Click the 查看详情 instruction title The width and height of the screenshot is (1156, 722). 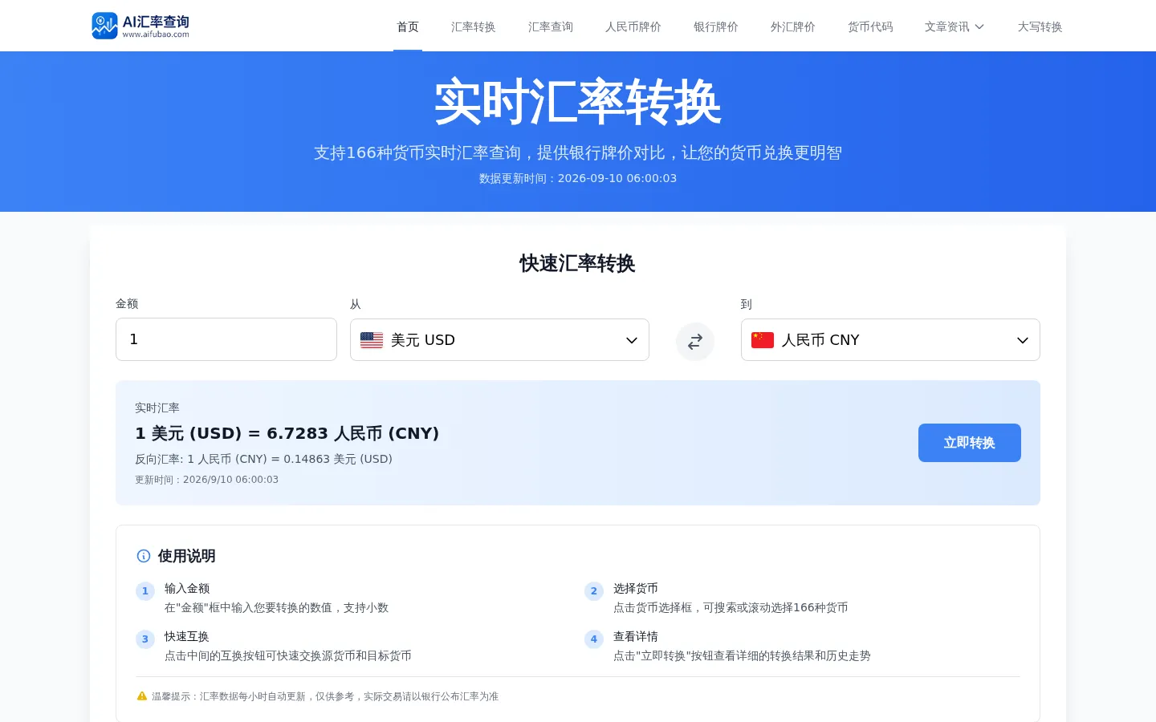tap(636, 636)
